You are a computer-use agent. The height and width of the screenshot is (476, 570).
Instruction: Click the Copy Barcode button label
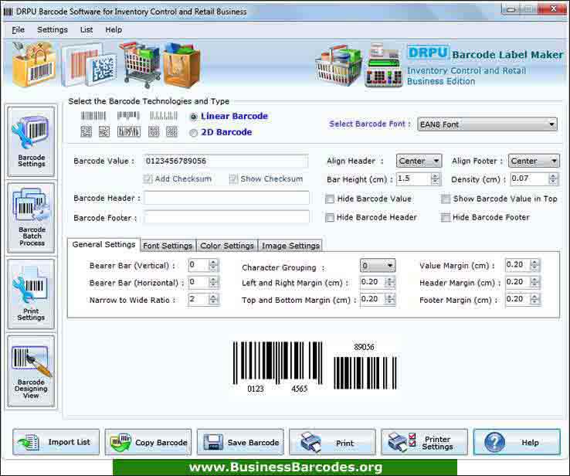pyautogui.click(x=161, y=443)
